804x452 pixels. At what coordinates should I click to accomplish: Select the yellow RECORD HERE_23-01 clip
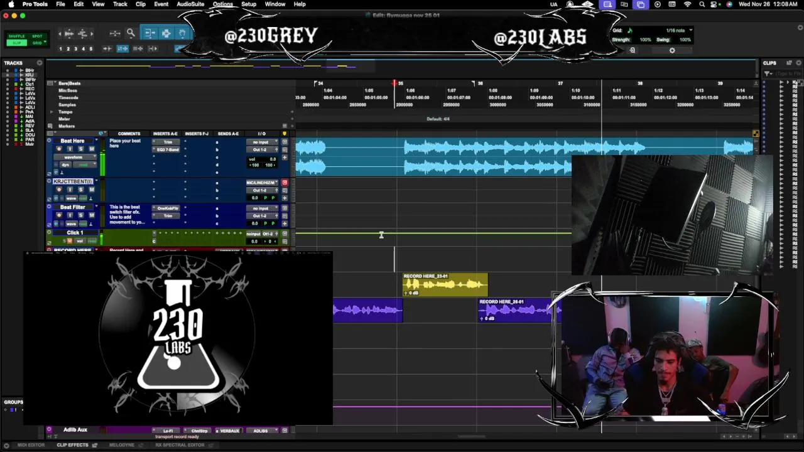click(x=445, y=285)
